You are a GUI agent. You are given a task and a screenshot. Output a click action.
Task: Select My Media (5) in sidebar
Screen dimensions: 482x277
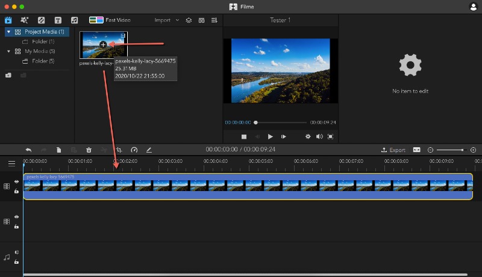(40, 51)
